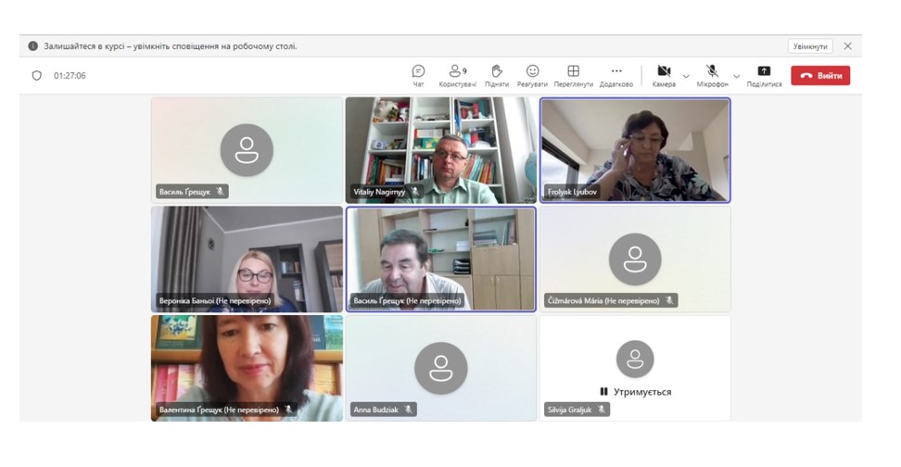Open the Чат (chat) panel
This screenshot has height=467, width=901.
(x=418, y=75)
